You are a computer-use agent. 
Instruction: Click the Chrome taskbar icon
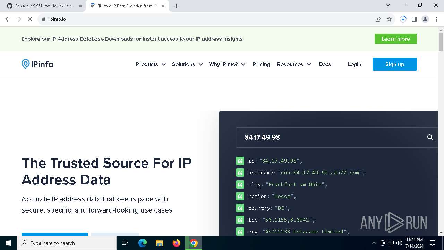point(194,243)
